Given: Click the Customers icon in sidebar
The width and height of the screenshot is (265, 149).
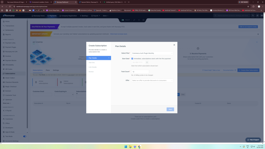Looking at the screenshot, I should pyautogui.click(x=4, y=119).
